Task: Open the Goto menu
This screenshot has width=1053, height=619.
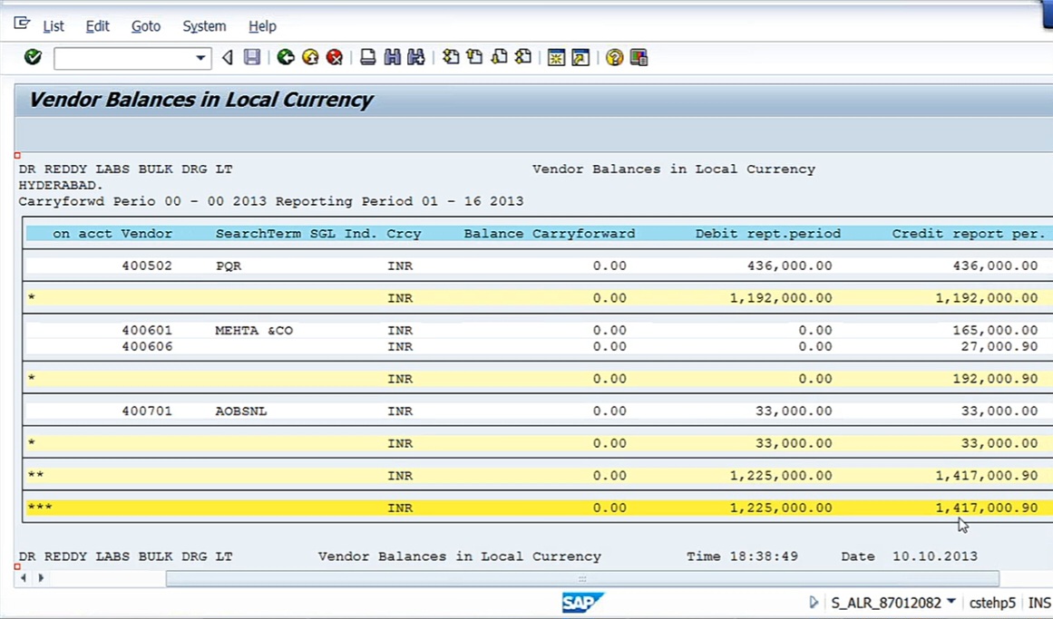Action: [x=146, y=26]
